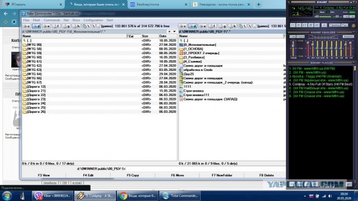Open Configuration menu

pos(93,20)
